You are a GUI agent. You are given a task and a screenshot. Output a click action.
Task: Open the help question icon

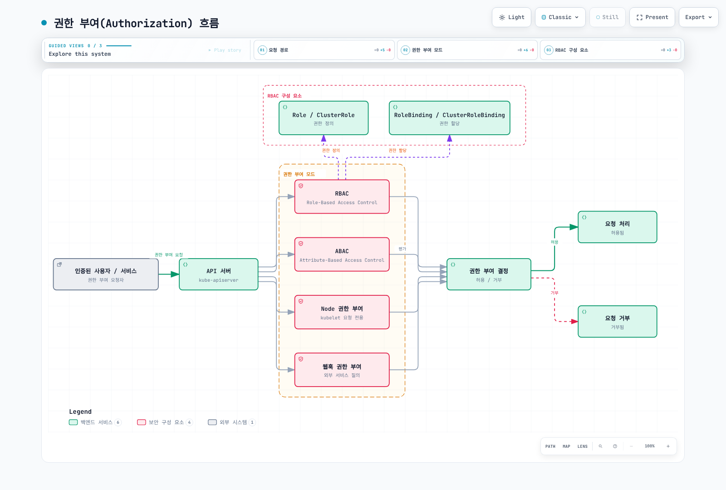[615, 446]
